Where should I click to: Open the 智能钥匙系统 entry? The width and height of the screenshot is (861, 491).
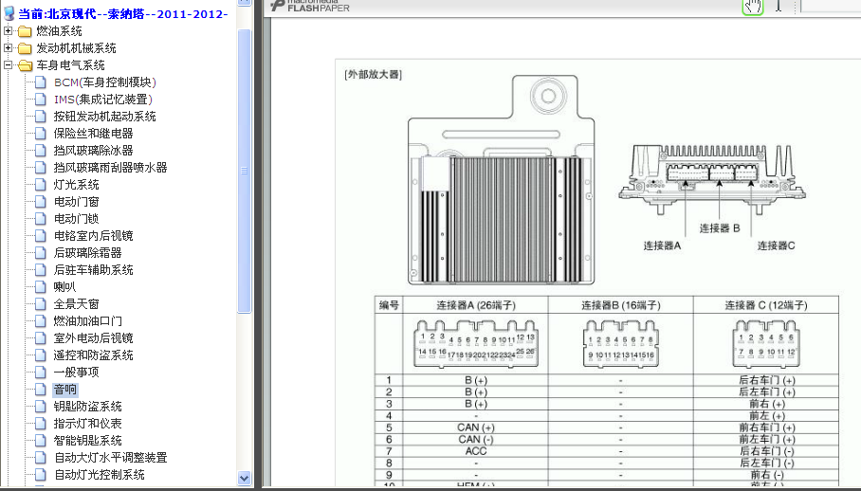pyautogui.click(x=88, y=440)
